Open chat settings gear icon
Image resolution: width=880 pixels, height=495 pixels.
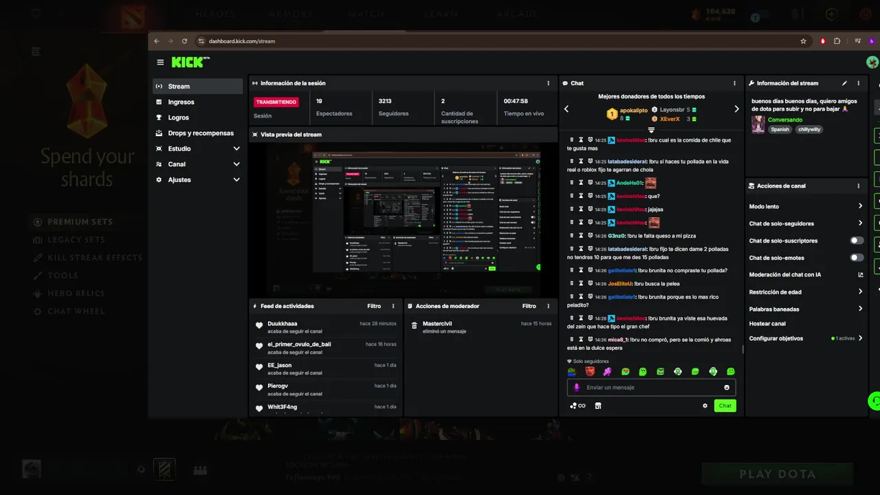[705, 406]
